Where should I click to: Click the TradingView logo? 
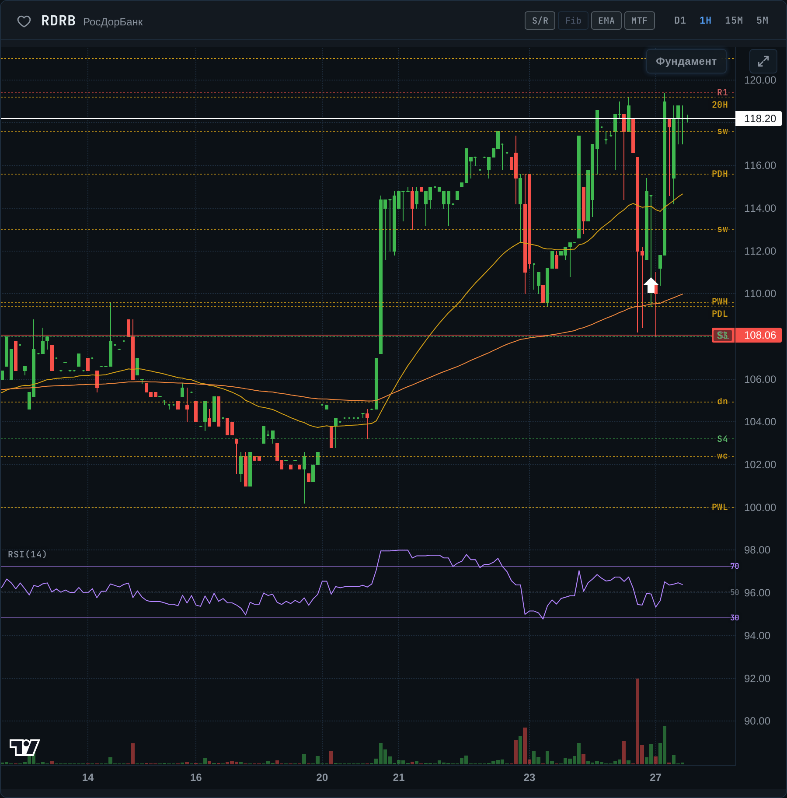coord(24,747)
